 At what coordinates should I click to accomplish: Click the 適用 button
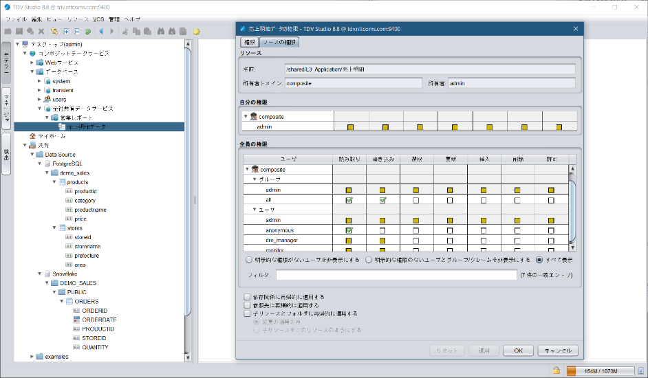[x=484, y=351]
